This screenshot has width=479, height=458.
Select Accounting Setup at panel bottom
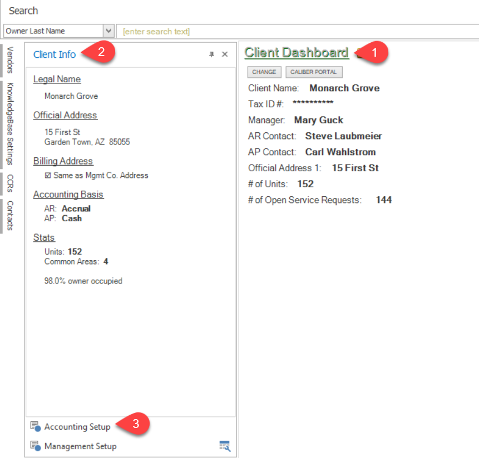coord(77,426)
